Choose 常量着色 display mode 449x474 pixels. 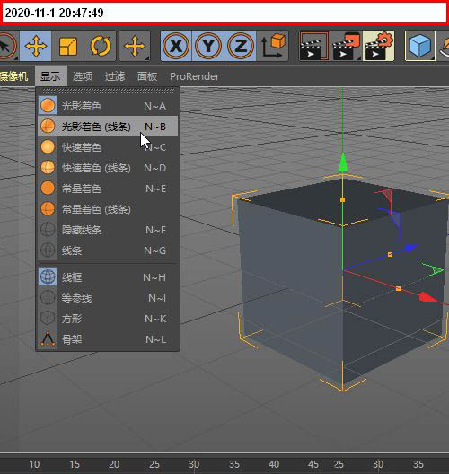coord(108,189)
